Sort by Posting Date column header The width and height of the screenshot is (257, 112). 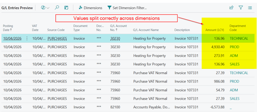pyautogui.click(x=8, y=28)
